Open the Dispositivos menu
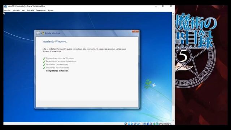 click(41, 10)
